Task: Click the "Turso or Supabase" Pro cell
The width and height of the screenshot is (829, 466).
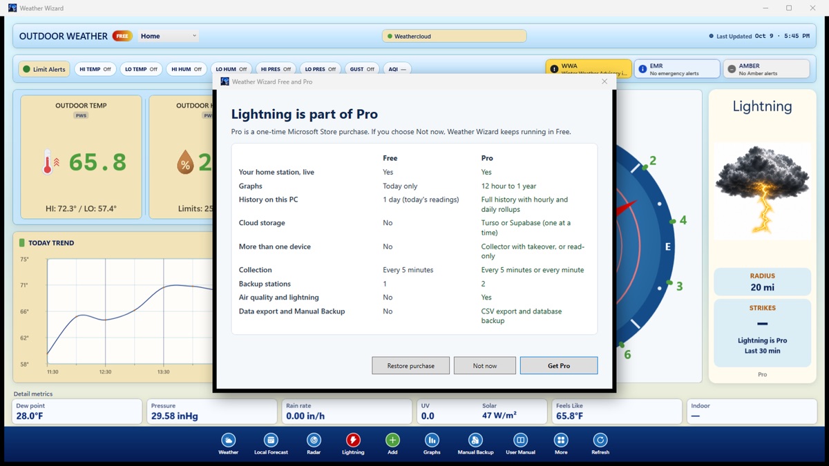Action: tap(526, 228)
